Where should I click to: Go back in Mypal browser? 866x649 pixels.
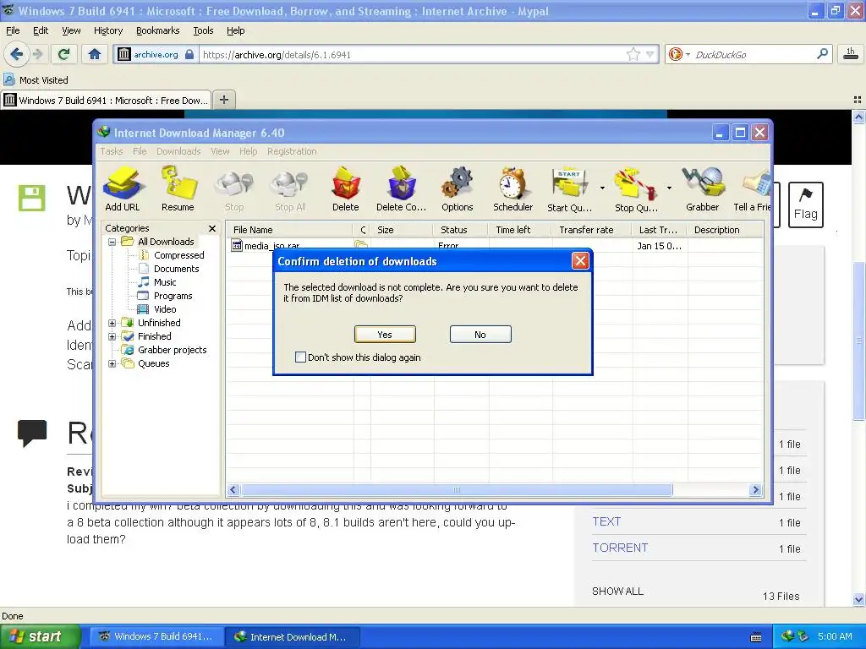pos(17,54)
